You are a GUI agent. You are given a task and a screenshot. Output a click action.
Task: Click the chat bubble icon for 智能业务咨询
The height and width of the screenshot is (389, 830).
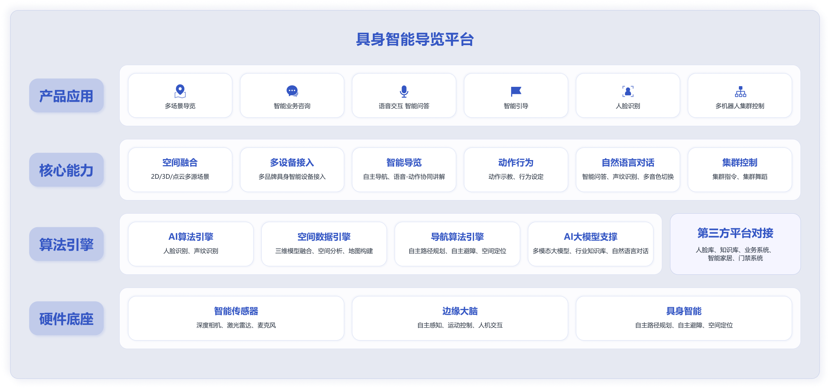[x=292, y=91]
